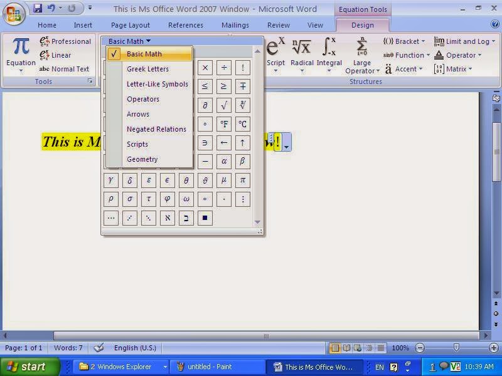Zoom out with the minus button
This screenshot has width=502, height=376.
point(420,348)
